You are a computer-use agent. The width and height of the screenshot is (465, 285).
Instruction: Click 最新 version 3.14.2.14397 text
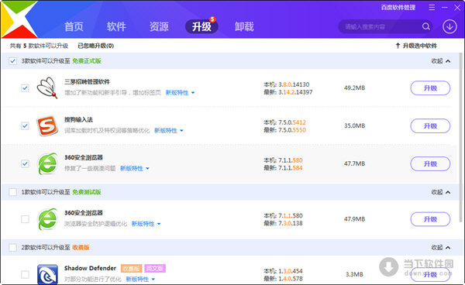[x=288, y=92]
